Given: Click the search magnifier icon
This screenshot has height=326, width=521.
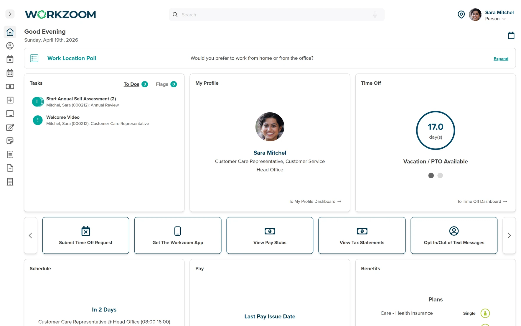Looking at the screenshot, I should click(175, 14).
